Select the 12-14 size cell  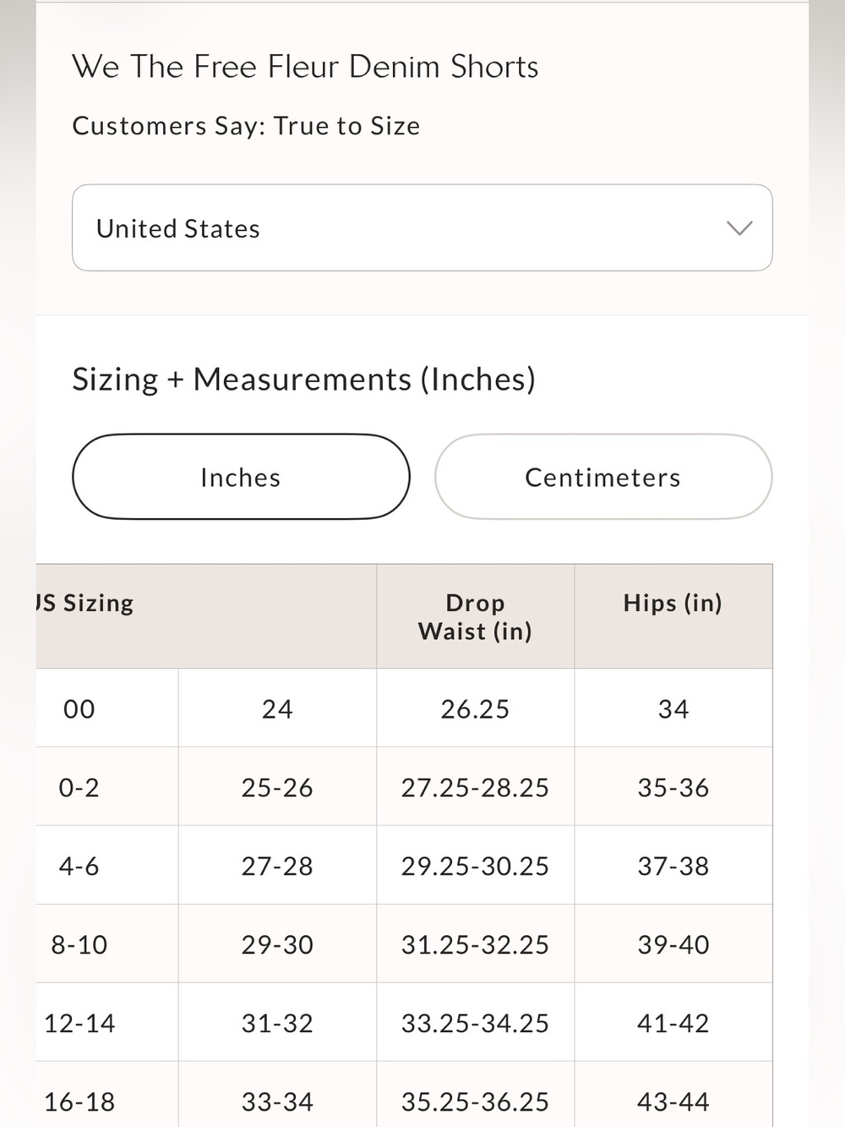[x=79, y=1023]
